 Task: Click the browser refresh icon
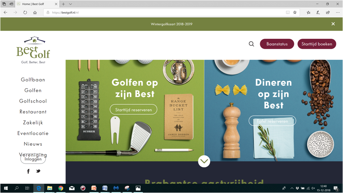pyautogui.click(x=25, y=12)
